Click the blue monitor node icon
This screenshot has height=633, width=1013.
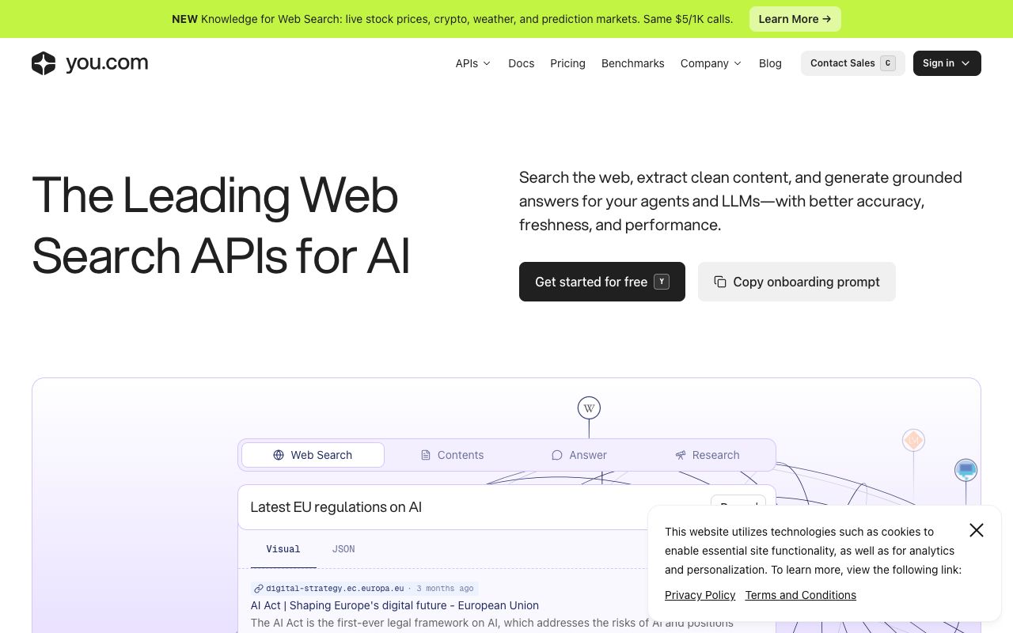(x=966, y=470)
